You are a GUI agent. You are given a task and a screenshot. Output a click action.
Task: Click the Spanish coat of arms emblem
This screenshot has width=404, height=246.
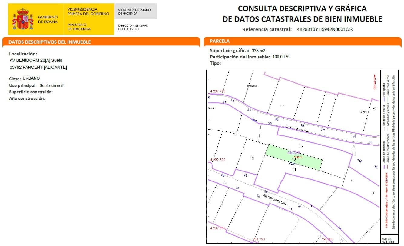coord(23,19)
